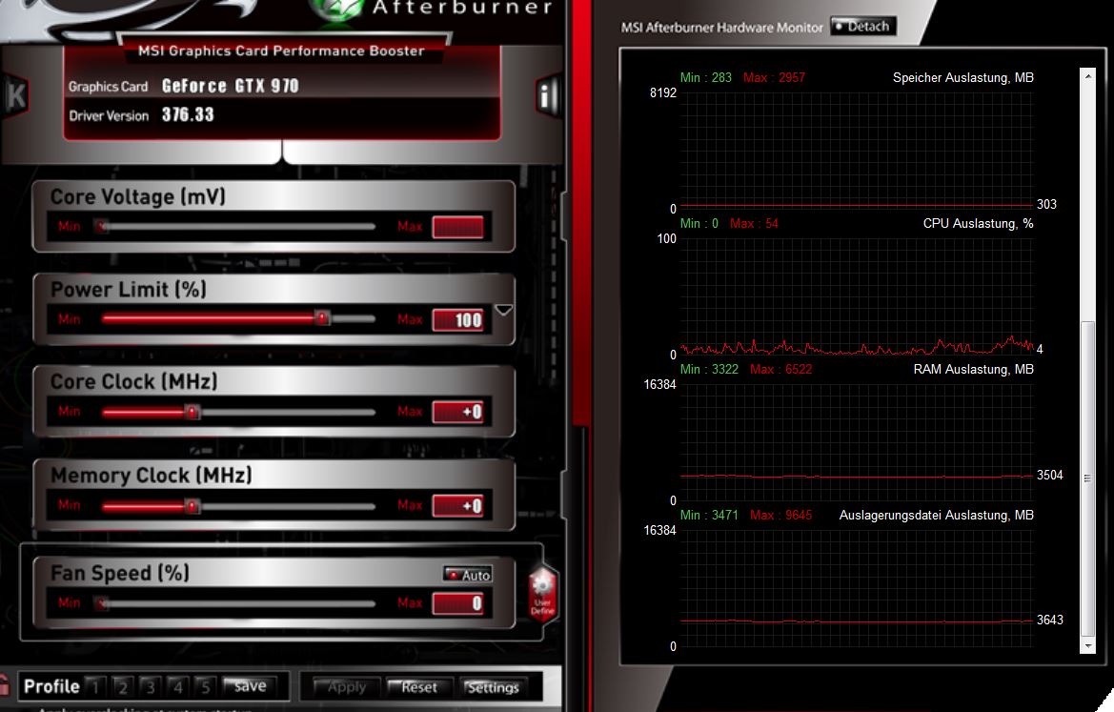This screenshot has width=1114, height=712.
Task: Click the monitor scrollbar down arrow
Action: (x=1087, y=646)
